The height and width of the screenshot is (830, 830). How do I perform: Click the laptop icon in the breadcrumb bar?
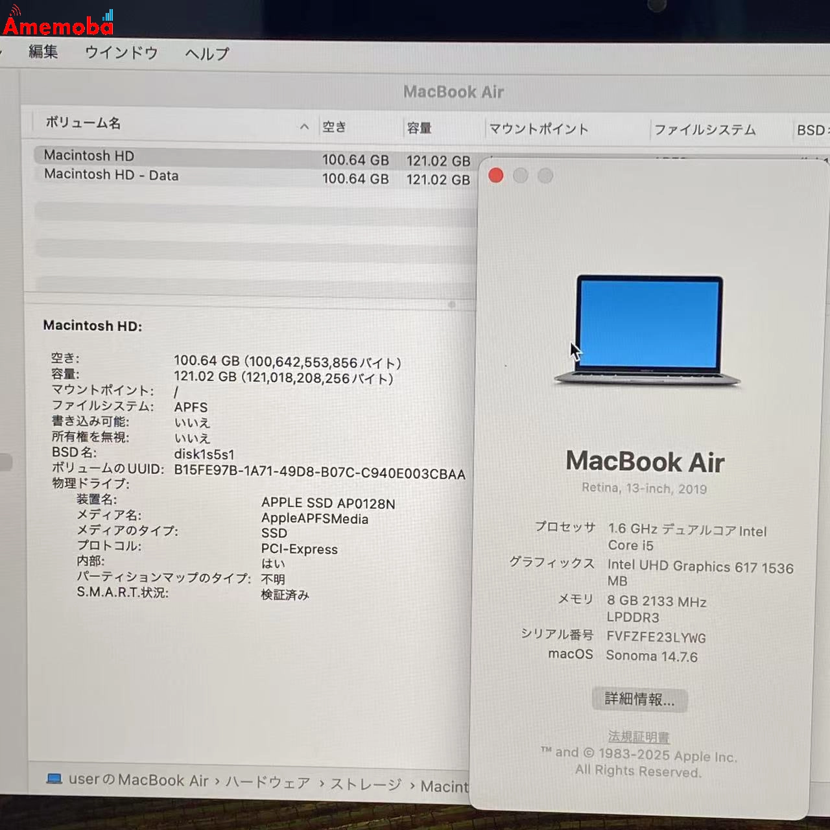point(54,781)
